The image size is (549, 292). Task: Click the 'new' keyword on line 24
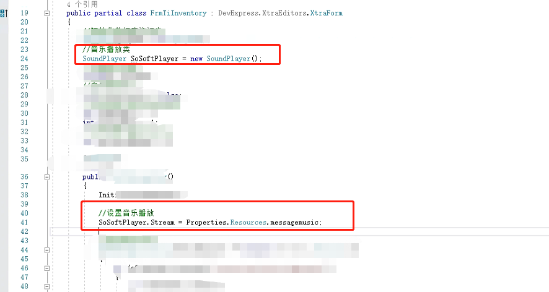click(196, 58)
